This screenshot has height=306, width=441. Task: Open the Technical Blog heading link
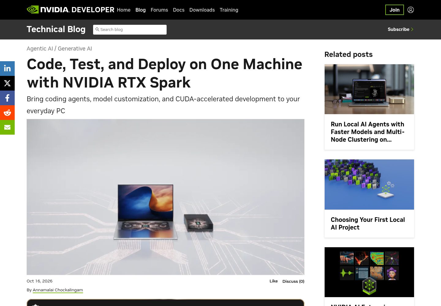click(56, 29)
